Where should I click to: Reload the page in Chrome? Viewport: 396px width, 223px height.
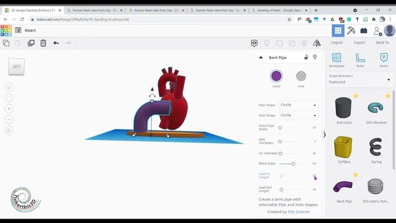(x=22, y=19)
